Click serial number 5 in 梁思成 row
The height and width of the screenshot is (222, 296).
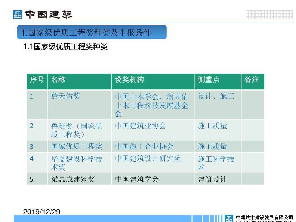pos(32,179)
